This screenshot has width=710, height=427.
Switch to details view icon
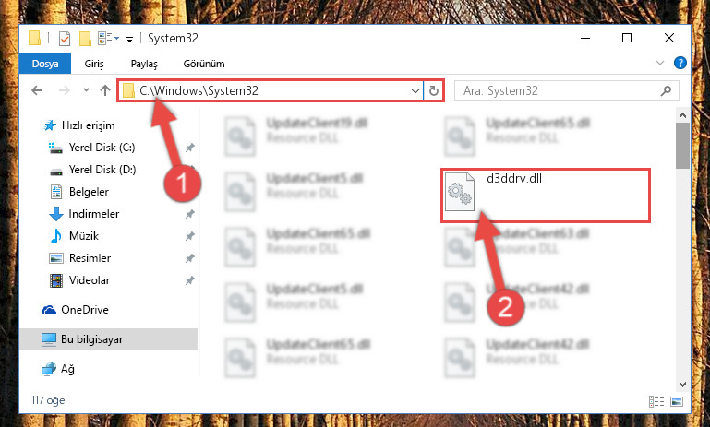pos(656,401)
